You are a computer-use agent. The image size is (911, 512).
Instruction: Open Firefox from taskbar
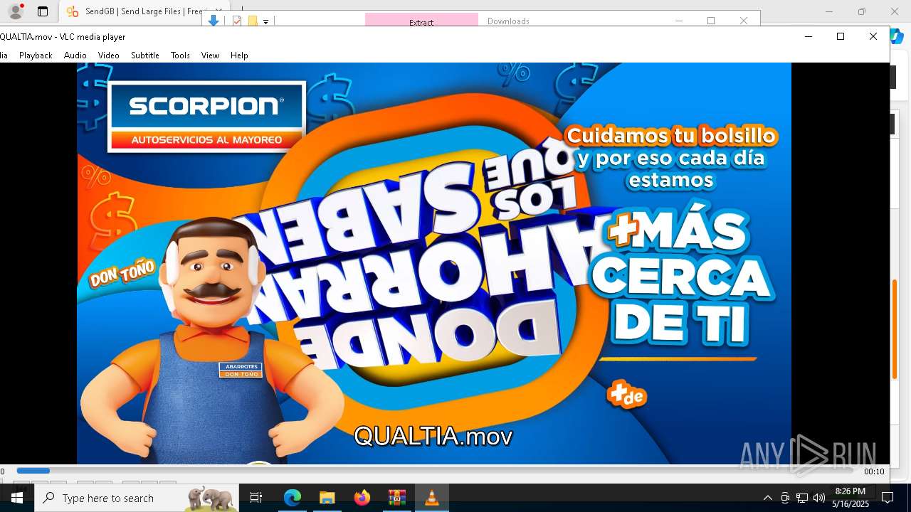[362, 498]
